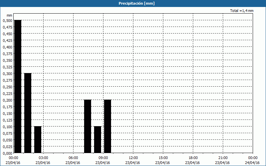The width and height of the screenshot is (266, 166).
Task: Click the 0,500 y-axis value
Action: pyautogui.click(x=7, y=21)
